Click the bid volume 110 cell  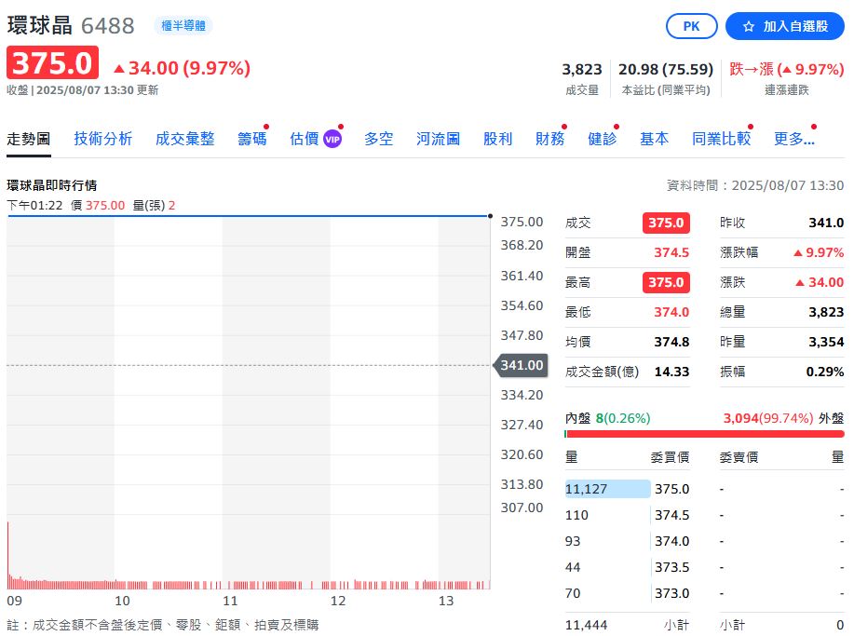(x=576, y=515)
